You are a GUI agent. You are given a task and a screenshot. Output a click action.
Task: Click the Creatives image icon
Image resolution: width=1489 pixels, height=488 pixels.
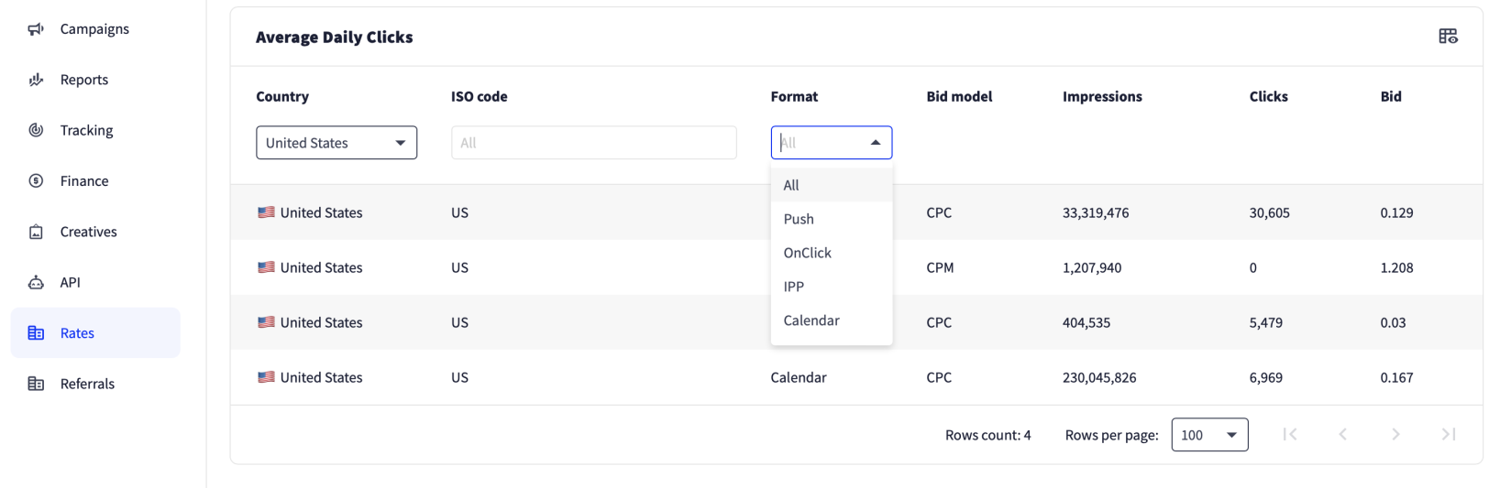tap(36, 232)
